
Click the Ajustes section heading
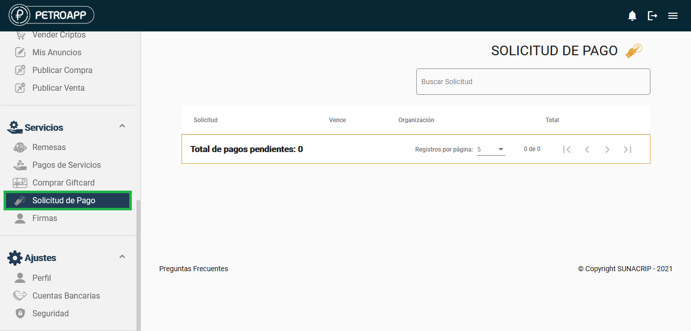click(x=41, y=258)
